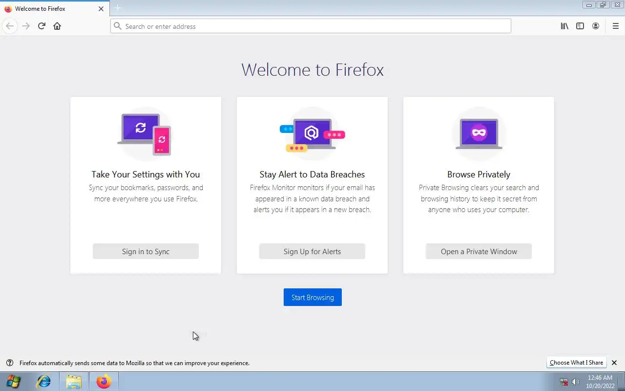Click Choose What I Share button
Viewport: 625px width, 391px height.
coord(576,363)
